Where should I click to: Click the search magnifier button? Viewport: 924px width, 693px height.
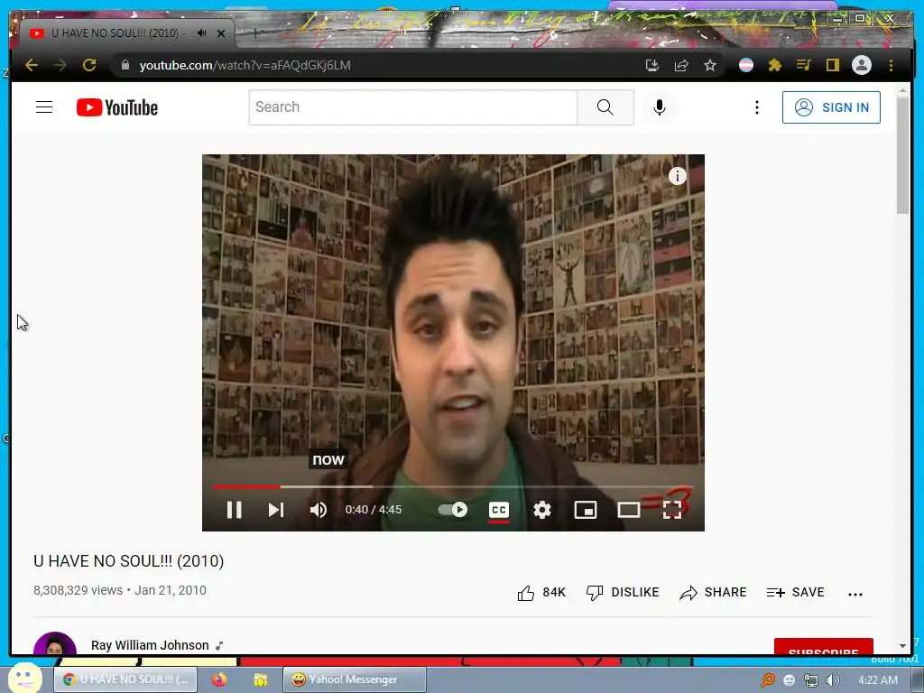click(605, 107)
